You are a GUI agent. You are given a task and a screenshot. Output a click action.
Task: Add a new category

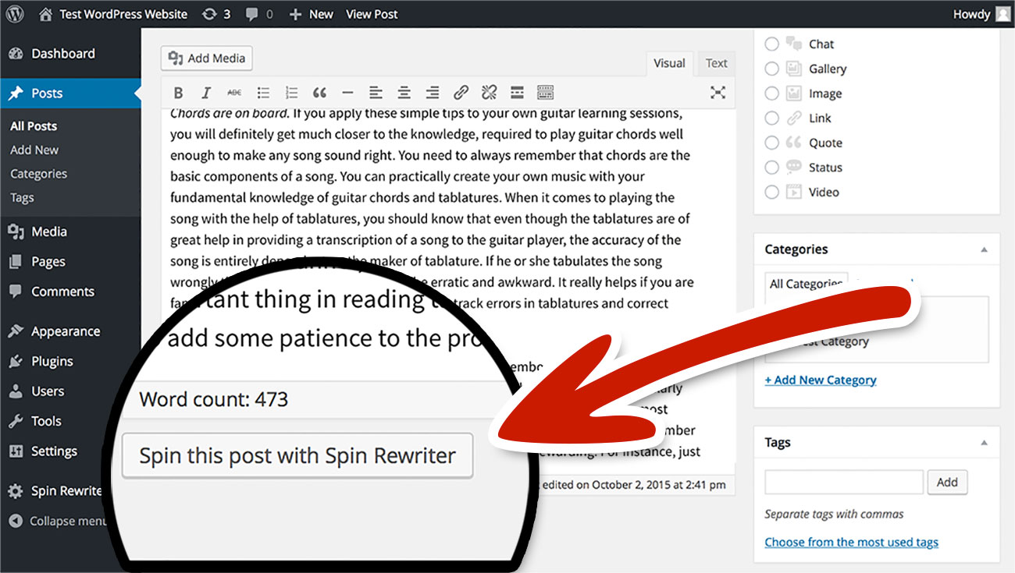(x=821, y=380)
